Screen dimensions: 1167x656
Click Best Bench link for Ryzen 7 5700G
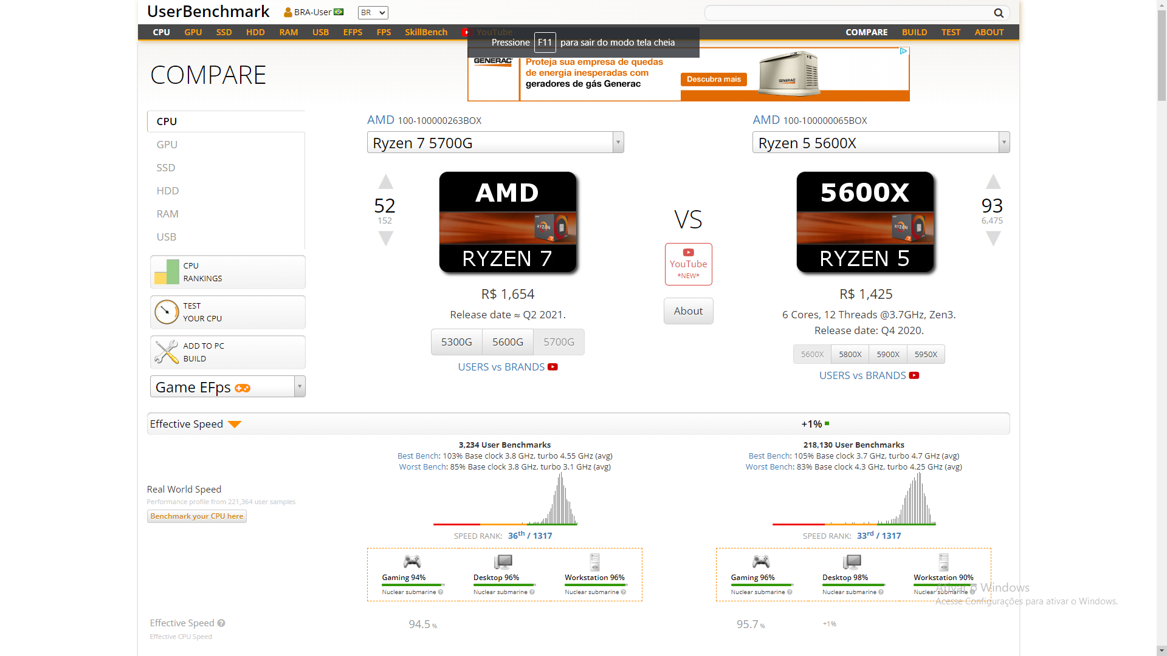point(418,456)
